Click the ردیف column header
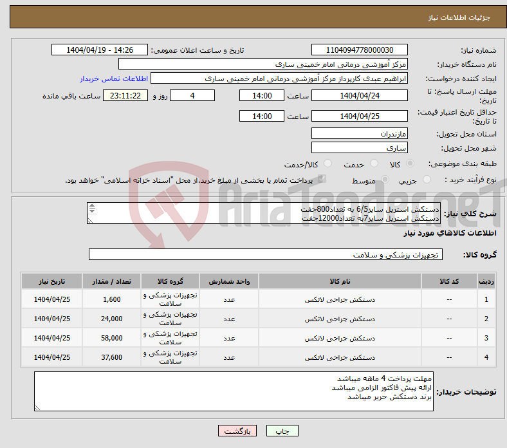Viewport: 507px width, 448px height. pyautogui.click(x=486, y=281)
